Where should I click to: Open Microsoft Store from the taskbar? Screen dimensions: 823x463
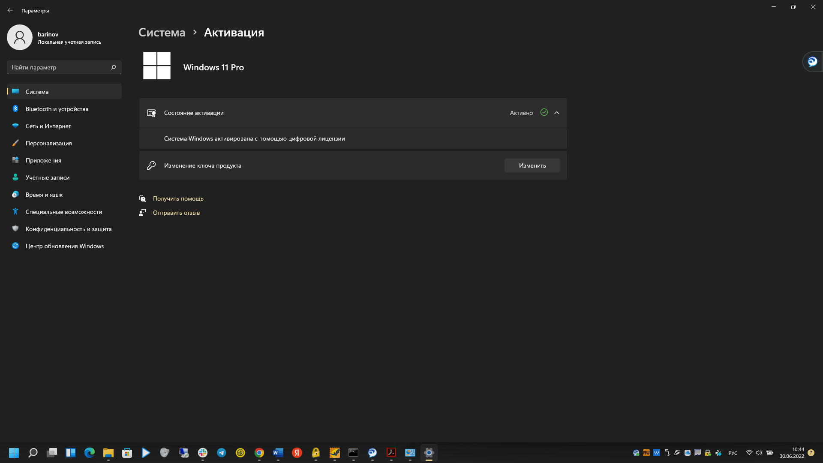(x=127, y=453)
